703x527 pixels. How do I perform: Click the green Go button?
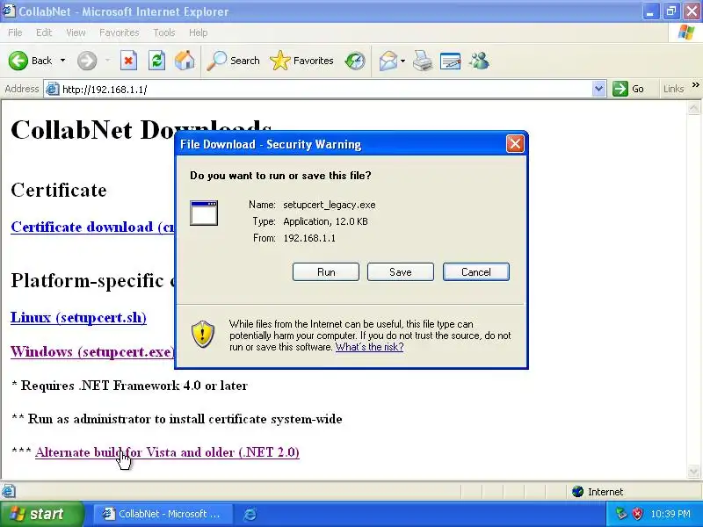coord(628,89)
